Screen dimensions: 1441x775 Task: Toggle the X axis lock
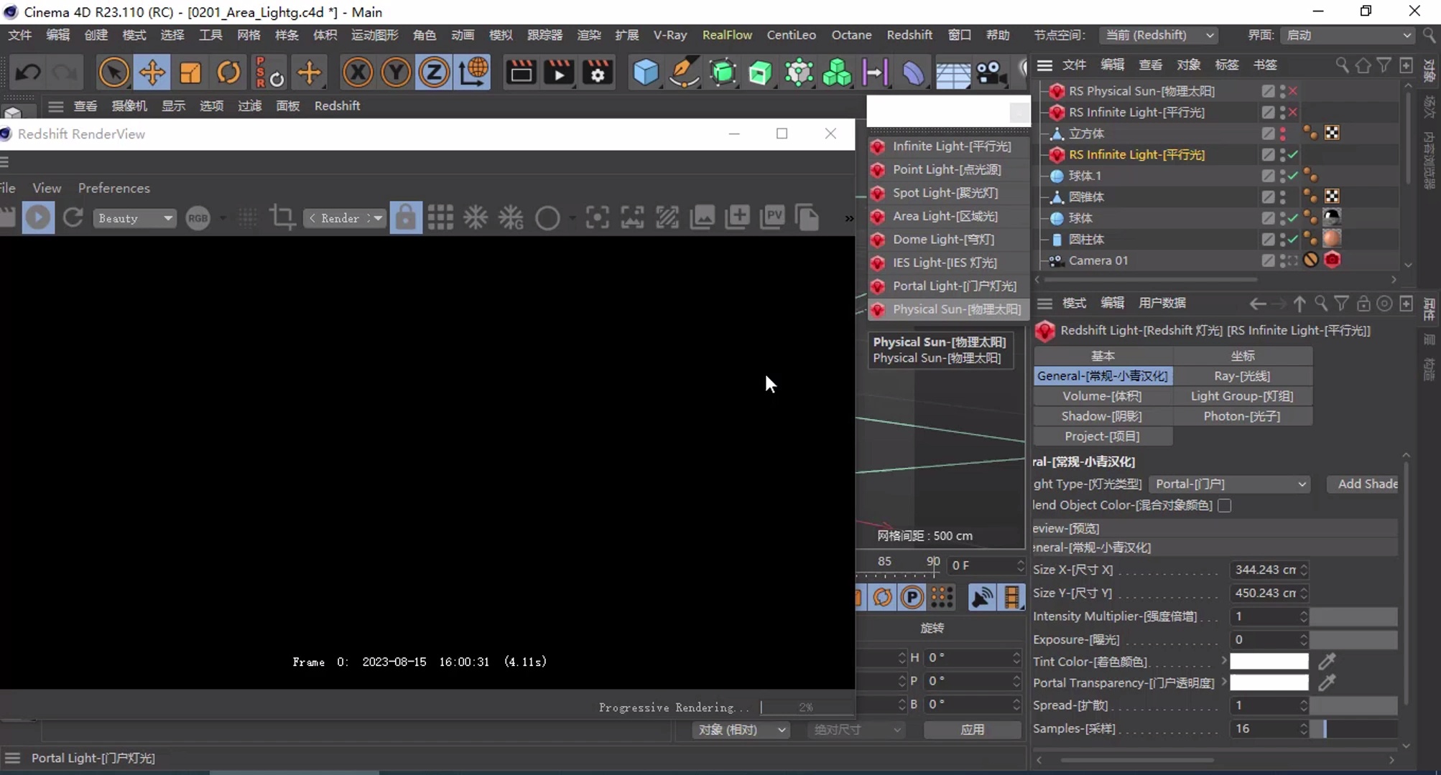pos(358,72)
